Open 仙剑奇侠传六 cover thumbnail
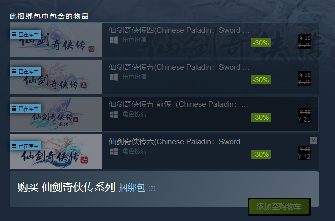Viewport: 335px width, 221px height. 56,151
